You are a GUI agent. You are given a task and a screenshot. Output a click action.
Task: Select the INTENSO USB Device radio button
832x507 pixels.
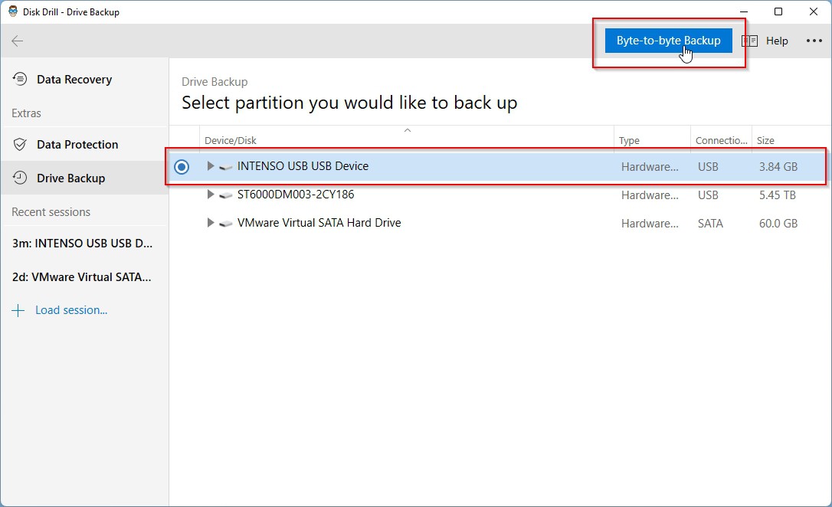(x=182, y=167)
